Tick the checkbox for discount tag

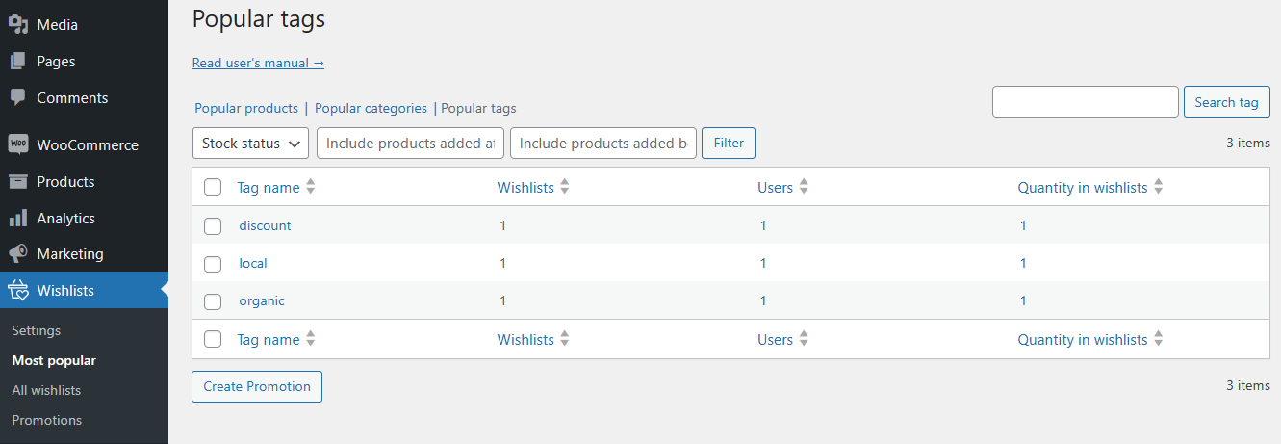(x=213, y=226)
